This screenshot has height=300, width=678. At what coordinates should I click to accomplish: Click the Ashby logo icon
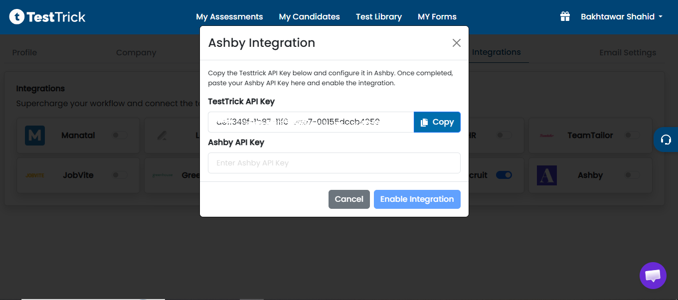pos(547,175)
